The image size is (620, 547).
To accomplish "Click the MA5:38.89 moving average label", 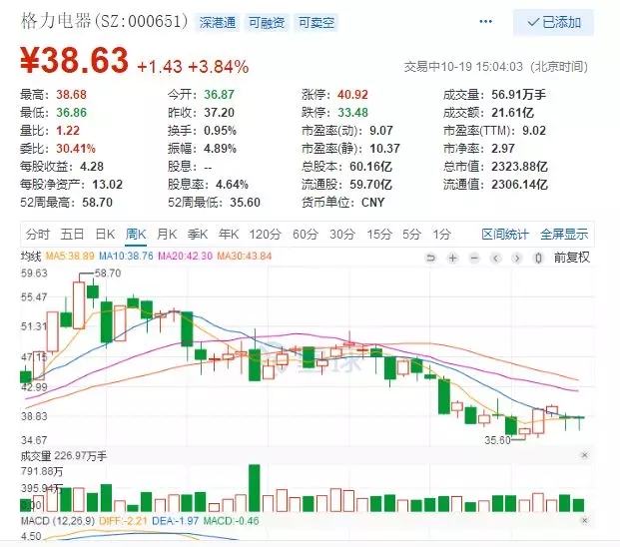I will [x=70, y=256].
